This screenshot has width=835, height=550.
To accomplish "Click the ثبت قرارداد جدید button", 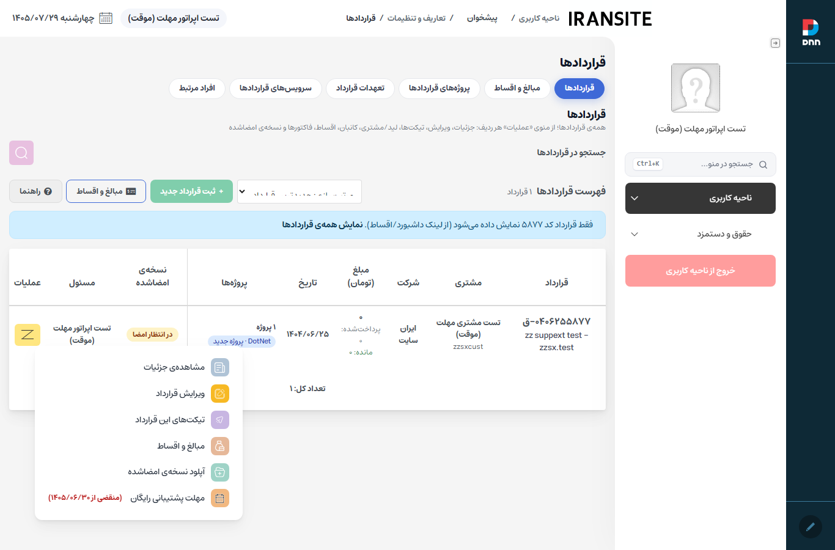I will (x=191, y=191).
